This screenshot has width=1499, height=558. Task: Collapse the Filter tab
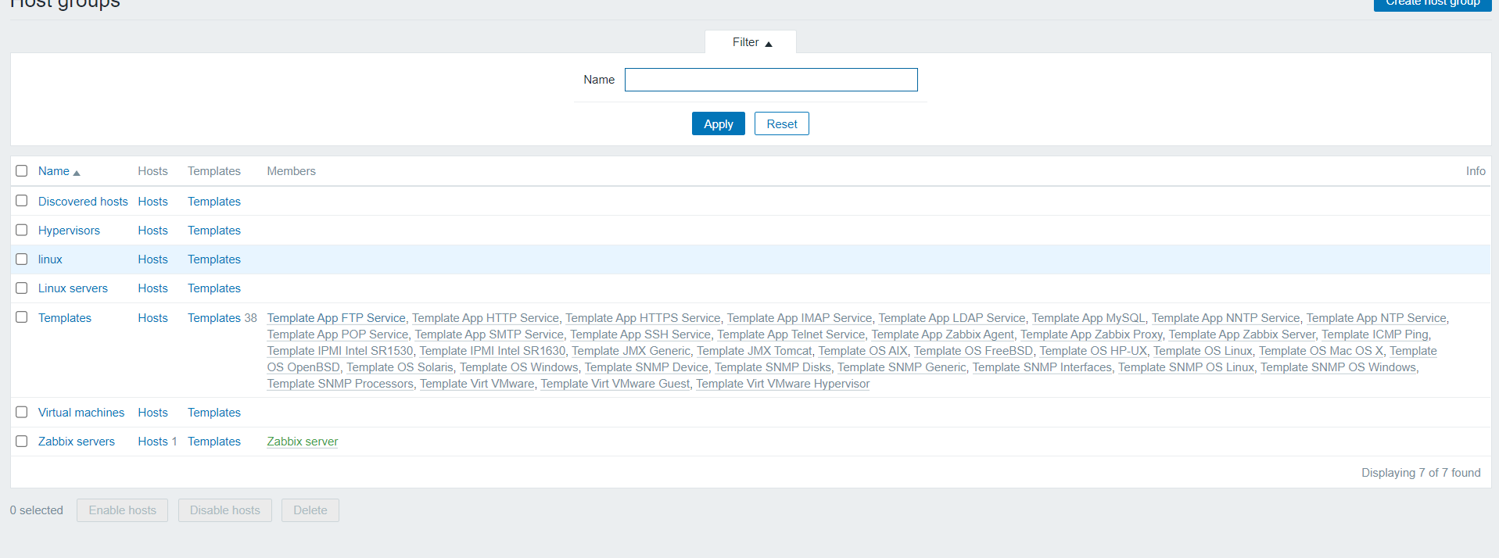coord(751,42)
